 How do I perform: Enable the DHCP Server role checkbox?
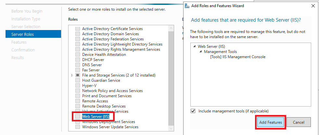tap(78, 60)
